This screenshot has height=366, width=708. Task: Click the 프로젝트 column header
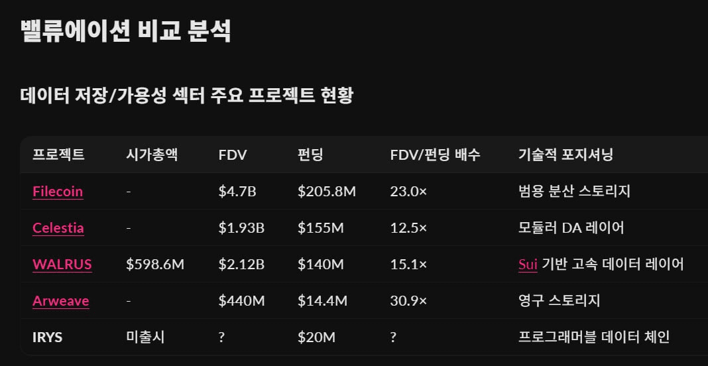pyautogui.click(x=58, y=155)
